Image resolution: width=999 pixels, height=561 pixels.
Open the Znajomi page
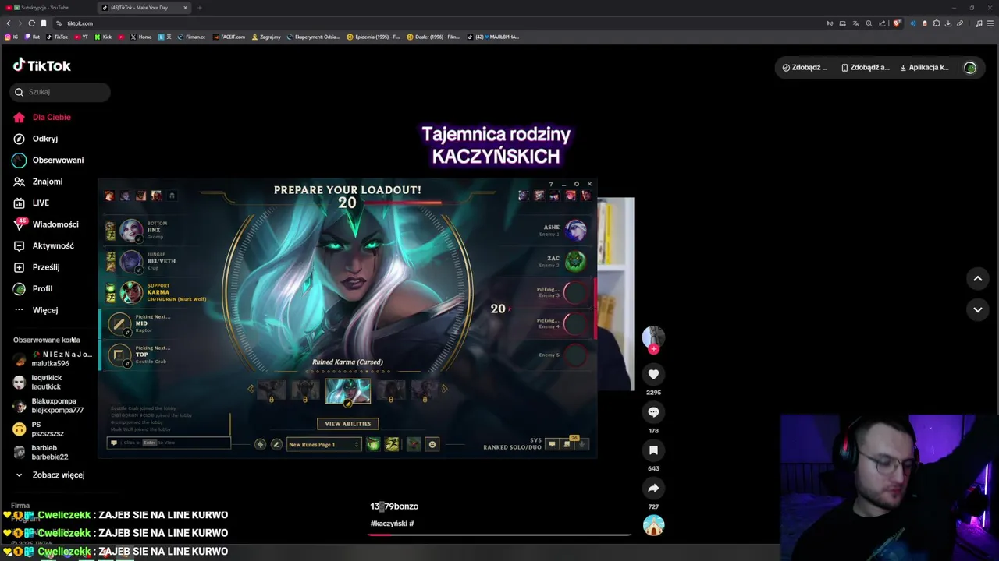click(37, 182)
